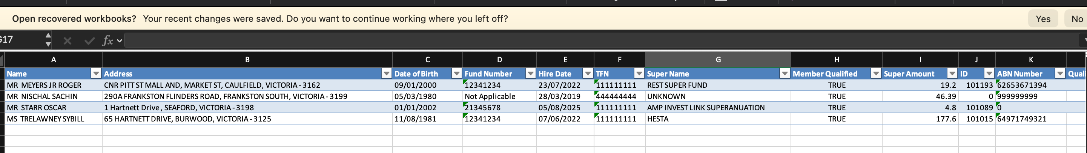1087x153 pixels.
Task: Open the Member Qualified filter dropdown
Action: (876, 74)
